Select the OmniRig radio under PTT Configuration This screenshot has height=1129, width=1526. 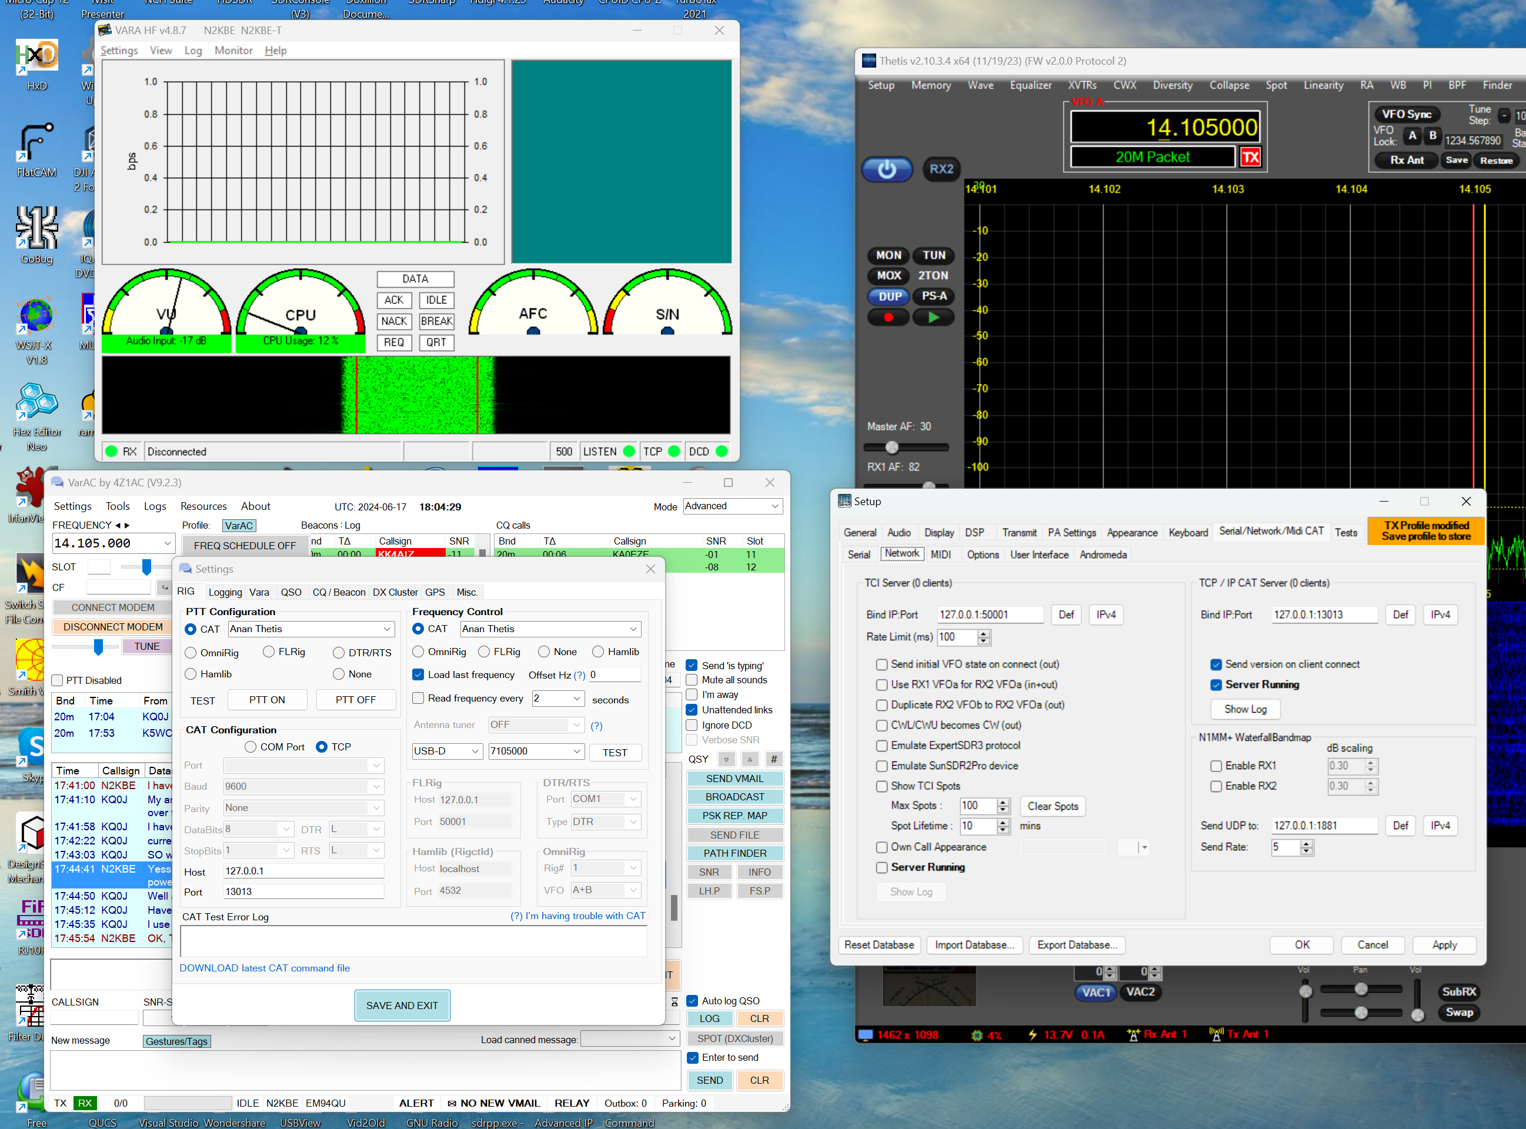coord(191,653)
